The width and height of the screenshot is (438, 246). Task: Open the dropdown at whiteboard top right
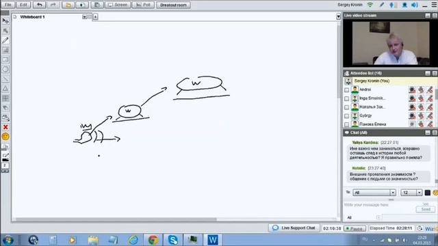[x=338, y=16]
